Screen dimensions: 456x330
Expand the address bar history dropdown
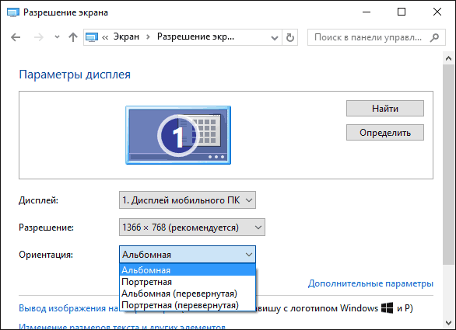(274, 37)
